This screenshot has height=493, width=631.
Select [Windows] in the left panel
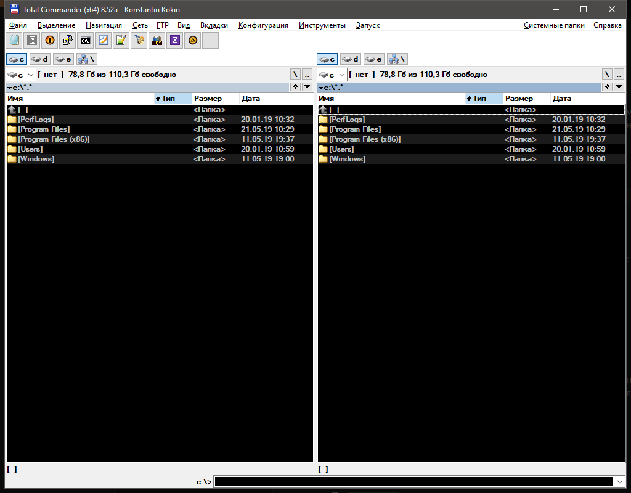coord(160,159)
